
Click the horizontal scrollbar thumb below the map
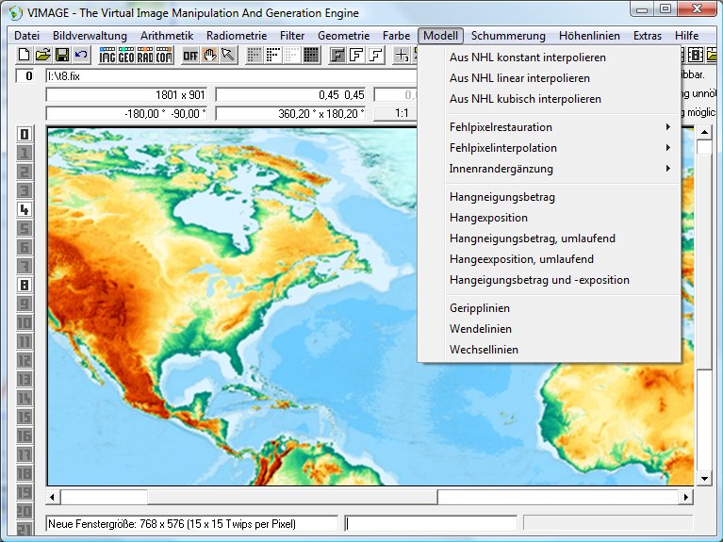tap(104, 497)
